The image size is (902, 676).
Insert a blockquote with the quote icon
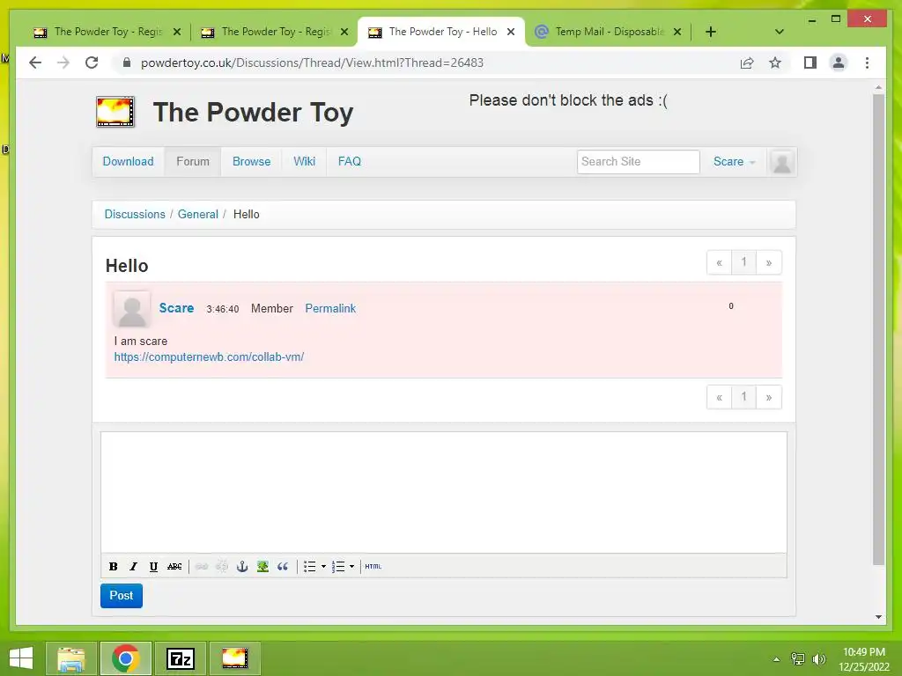click(283, 566)
